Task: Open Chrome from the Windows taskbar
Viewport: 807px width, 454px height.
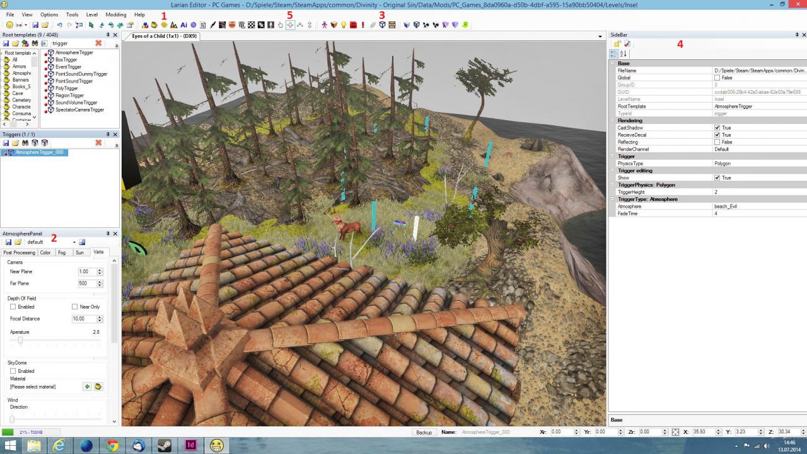Action: [113, 445]
